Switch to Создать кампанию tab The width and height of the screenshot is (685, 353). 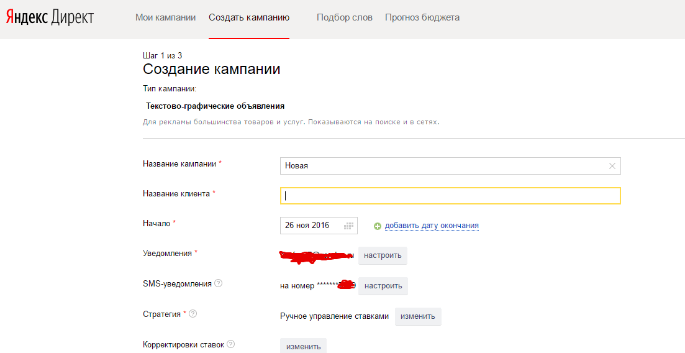click(249, 17)
